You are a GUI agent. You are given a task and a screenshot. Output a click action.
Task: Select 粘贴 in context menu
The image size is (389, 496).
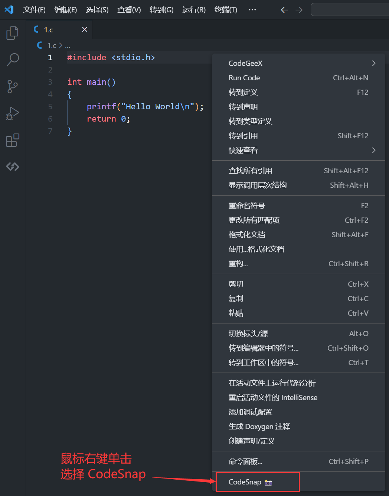[298, 313]
